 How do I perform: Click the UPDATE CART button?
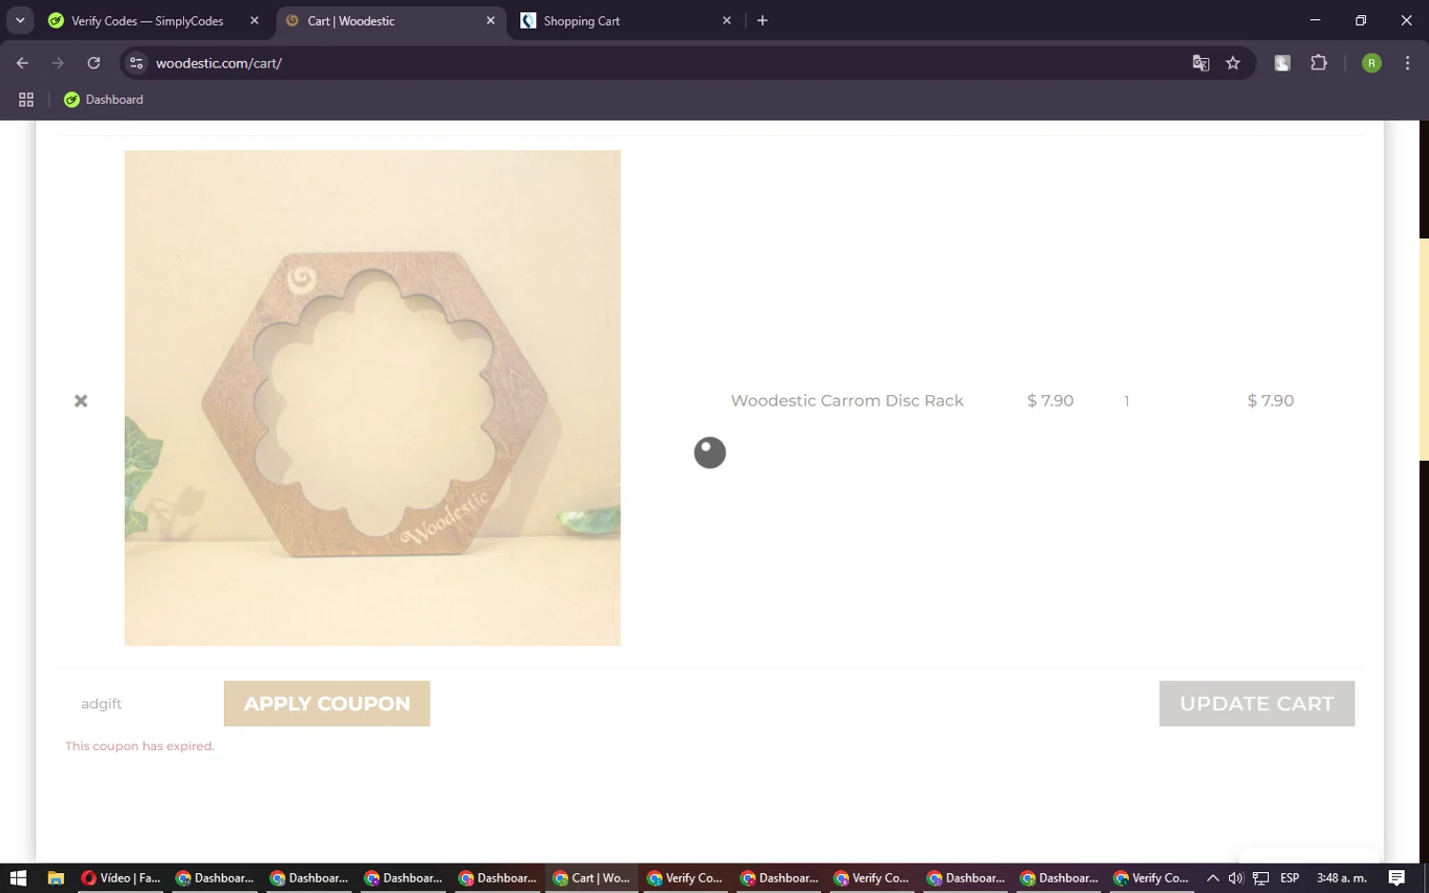coord(1257,704)
